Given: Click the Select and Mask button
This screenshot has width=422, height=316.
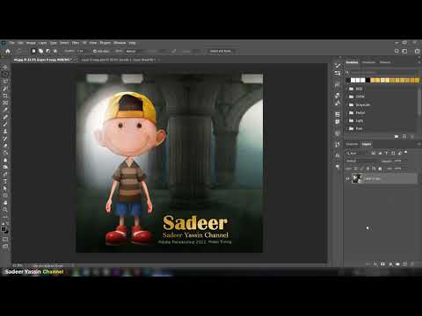Looking at the screenshot, I should pos(221,51).
